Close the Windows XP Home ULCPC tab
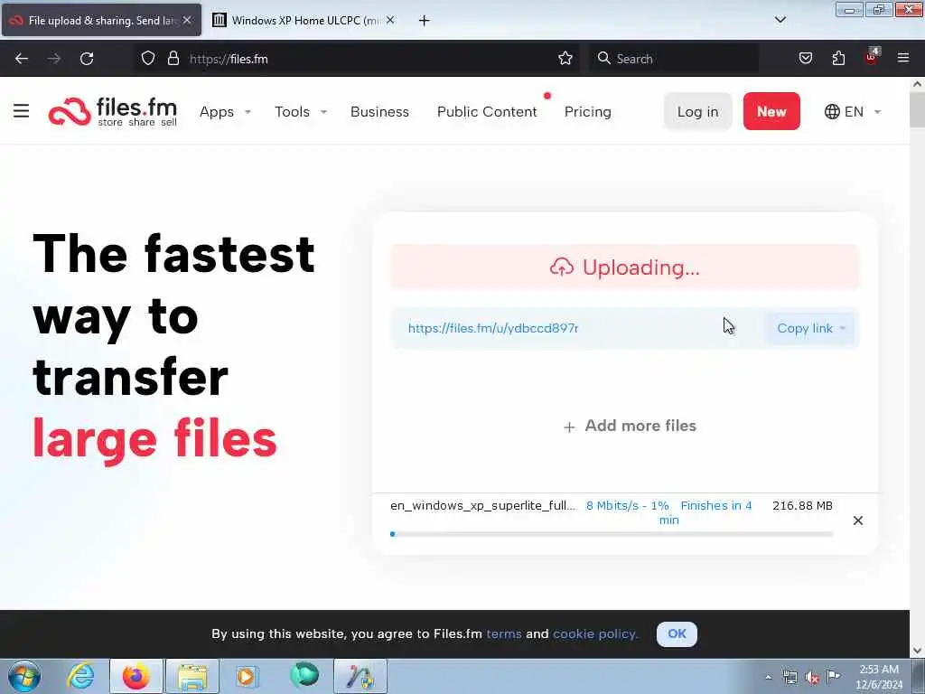This screenshot has height=694, width=925. (390, 20)
